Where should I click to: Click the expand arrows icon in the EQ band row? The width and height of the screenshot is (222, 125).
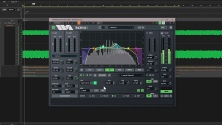pos(109,75)
